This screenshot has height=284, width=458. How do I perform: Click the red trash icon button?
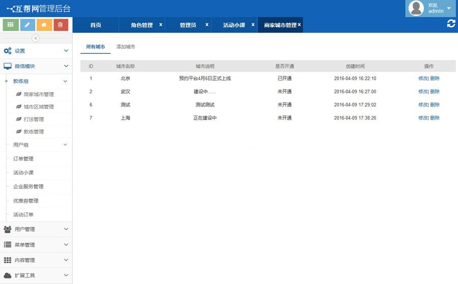[61, 25]
